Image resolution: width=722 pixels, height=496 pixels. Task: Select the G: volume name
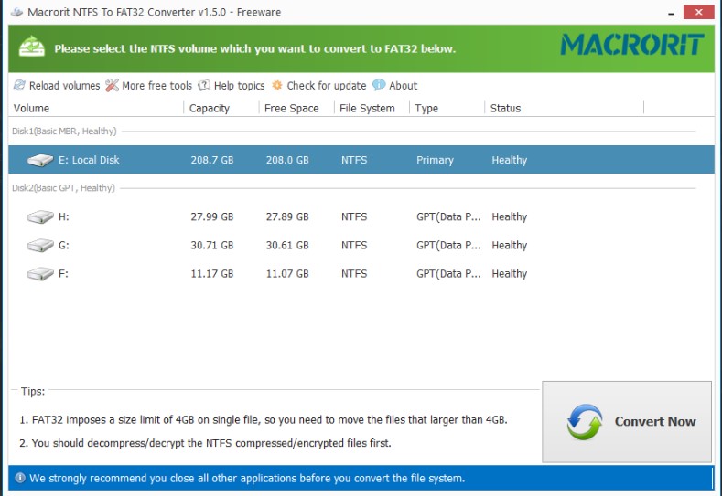coord(63,245)
